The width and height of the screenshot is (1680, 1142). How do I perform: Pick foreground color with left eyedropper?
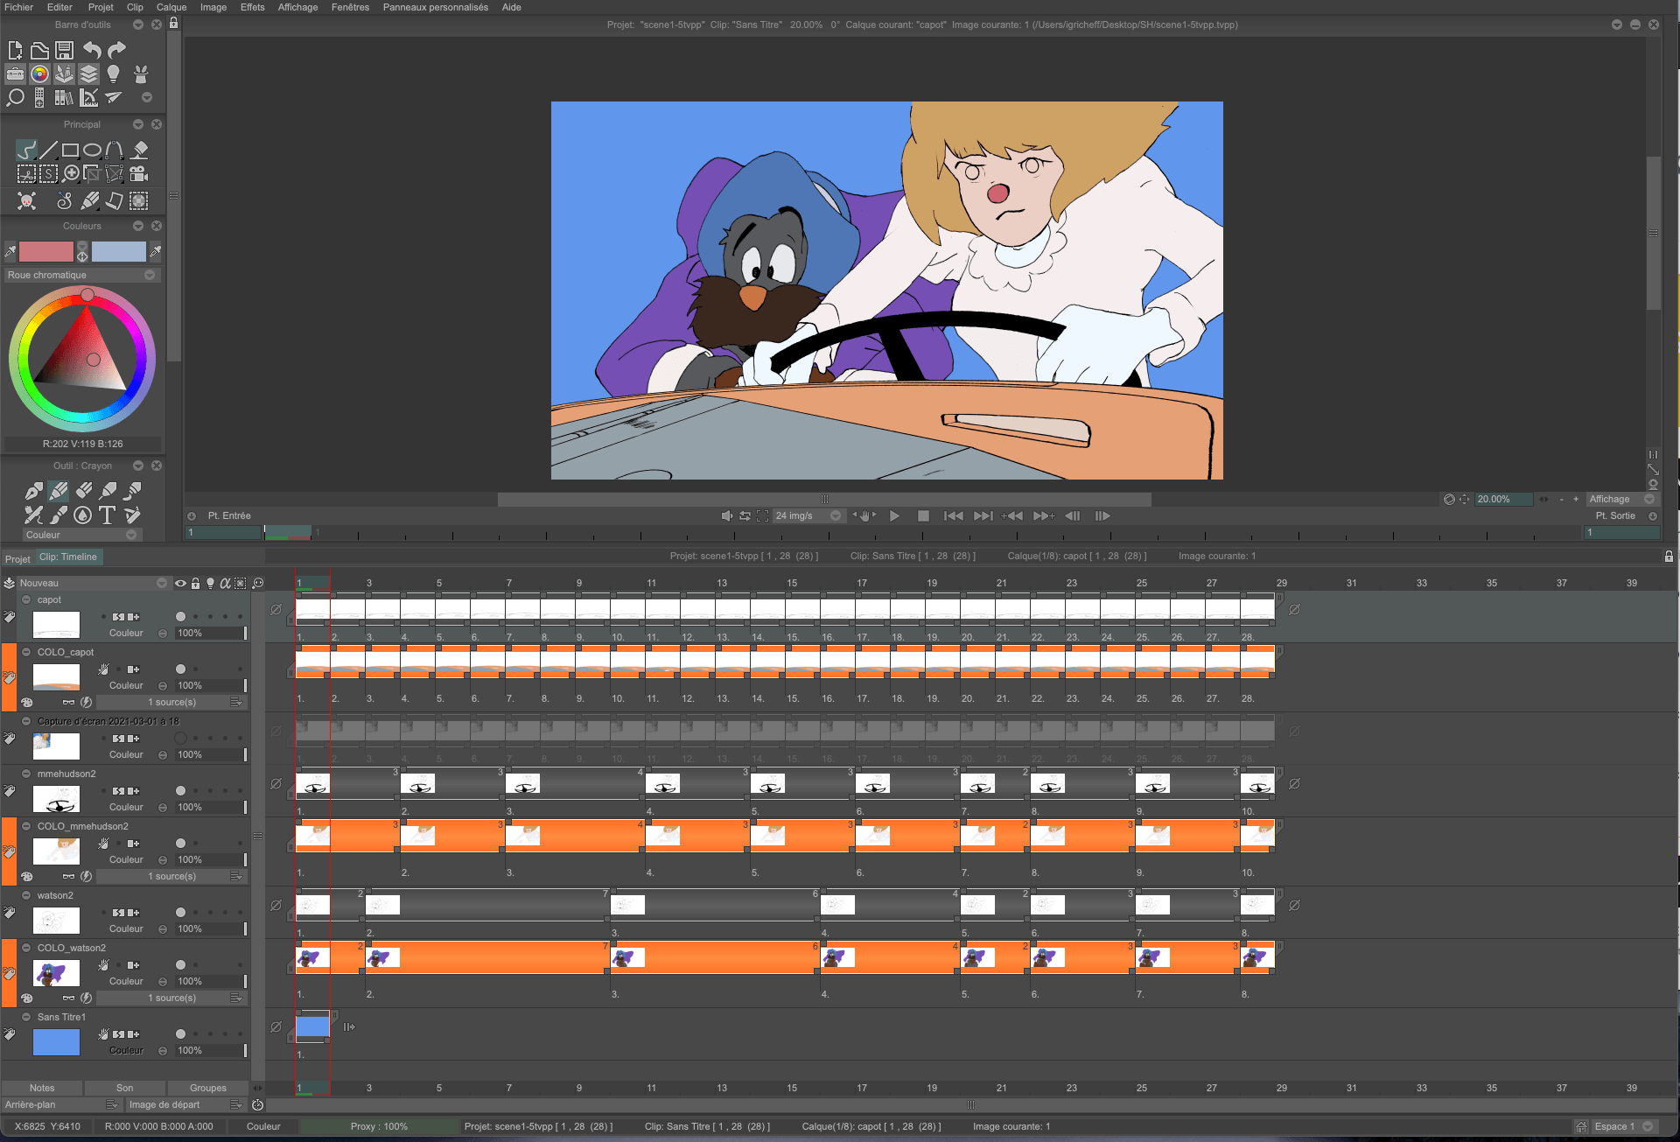[x=10, y=252]
